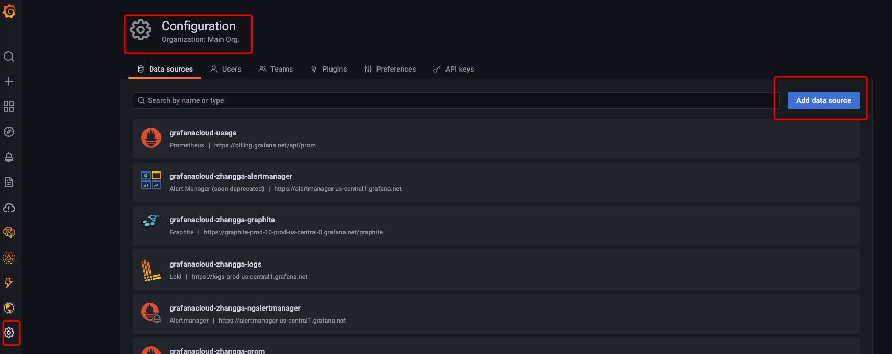Click the Alert Manager icon for grafanacloud-zhangga-alertmanager

pos(151,180)
